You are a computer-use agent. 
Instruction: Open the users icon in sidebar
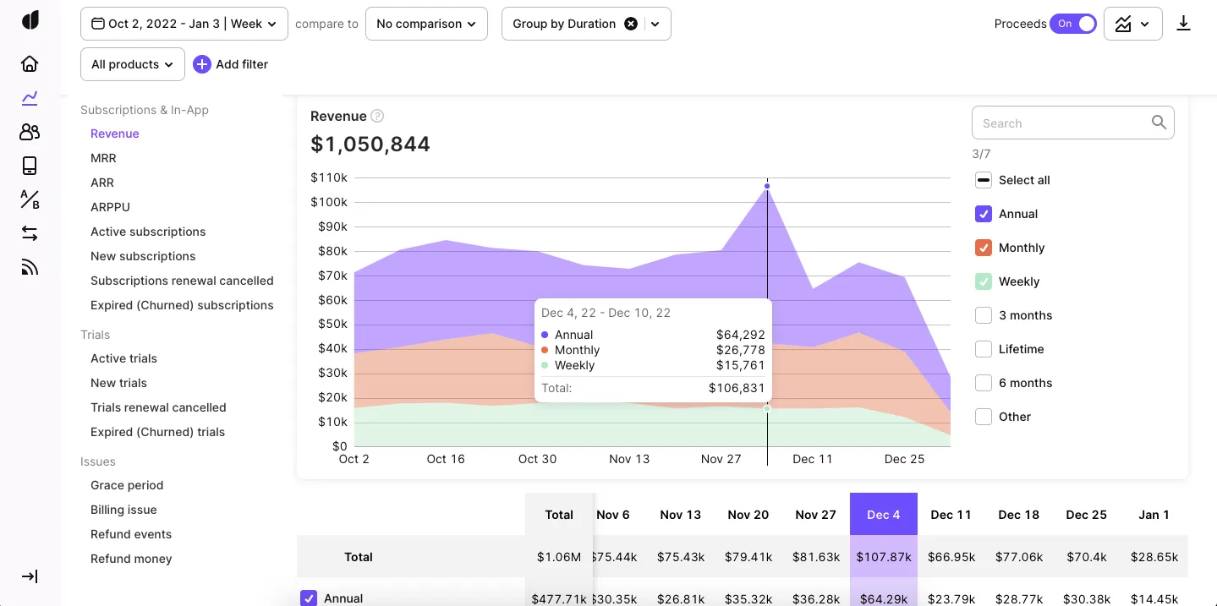(x=30, y=132)
